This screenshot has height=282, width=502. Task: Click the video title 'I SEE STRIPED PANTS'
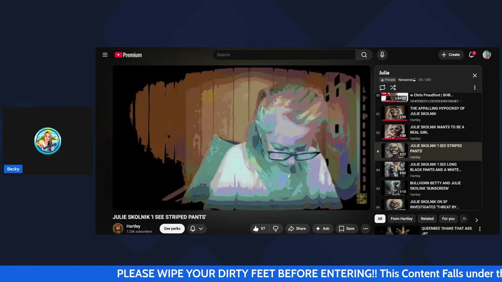tap(159, 217)
